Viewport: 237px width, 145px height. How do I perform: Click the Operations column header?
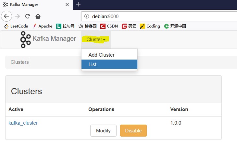point(101,109)
